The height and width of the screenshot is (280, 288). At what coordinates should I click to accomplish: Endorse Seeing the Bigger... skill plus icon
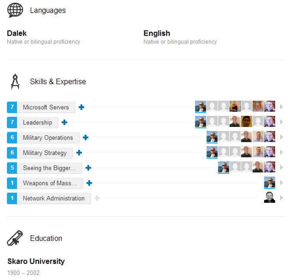[x=88, y=168]
